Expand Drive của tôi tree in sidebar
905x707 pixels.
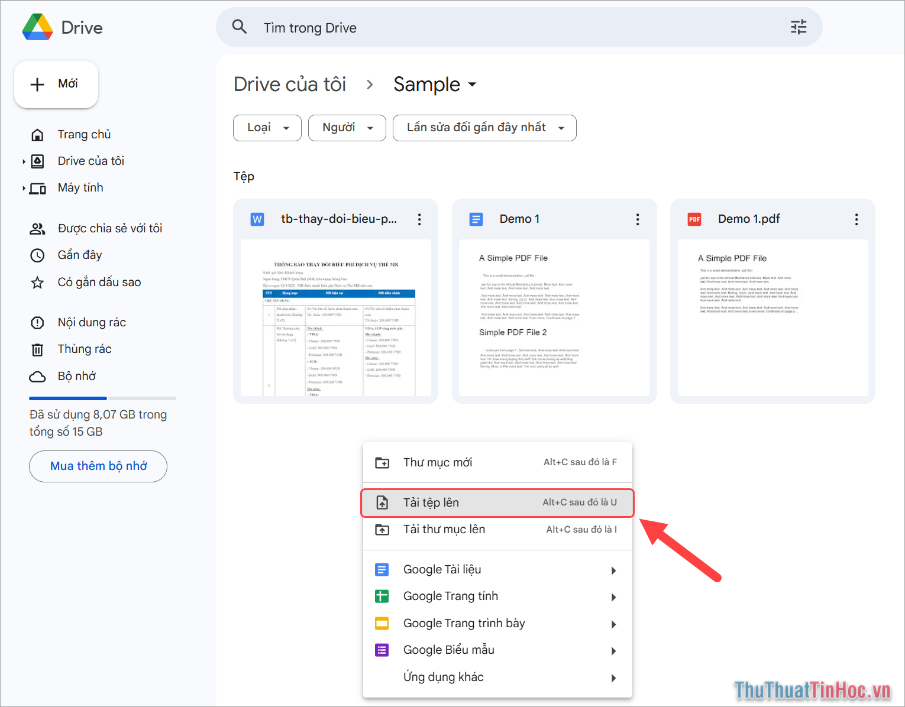[24, 161]
